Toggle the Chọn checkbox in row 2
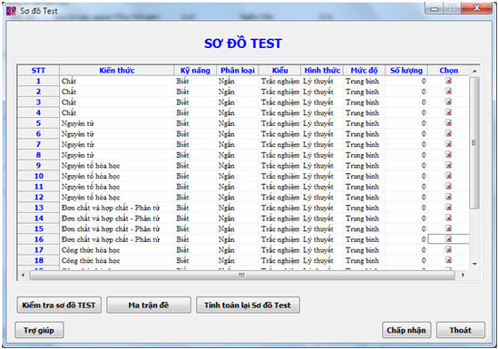 [448, 92]
